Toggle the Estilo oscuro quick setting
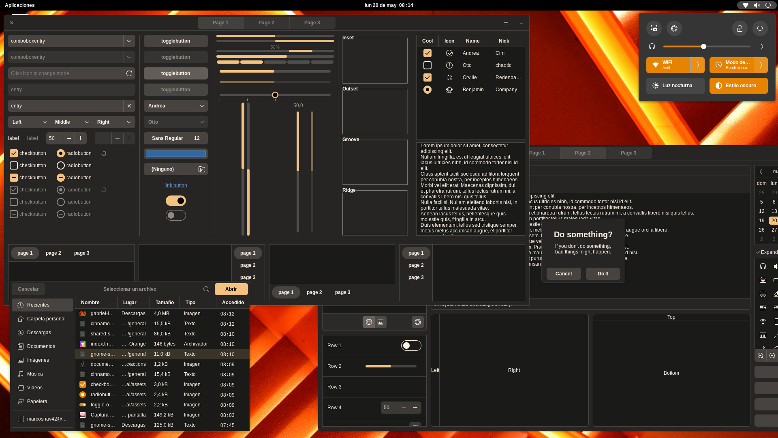Screen dimensions: 778x438 pyautogui.click(x=739, y=86)
